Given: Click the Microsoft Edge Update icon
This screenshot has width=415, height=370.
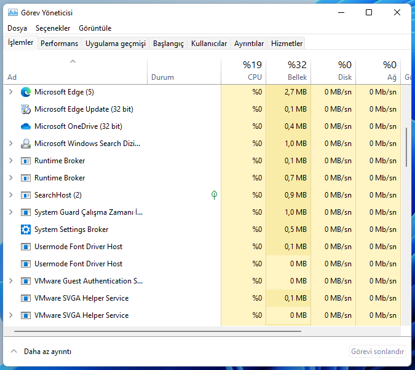Looking at the screenshot, I should [x=26, y=109].
